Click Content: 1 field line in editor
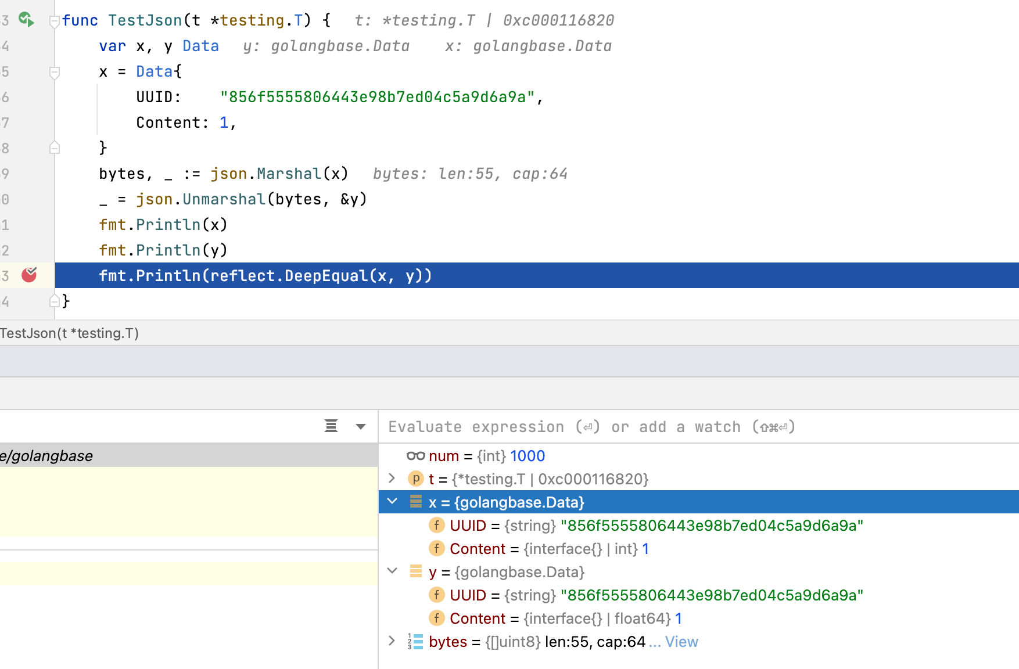The width and height of the screenshot is (1019, 669). click(186, 123)
